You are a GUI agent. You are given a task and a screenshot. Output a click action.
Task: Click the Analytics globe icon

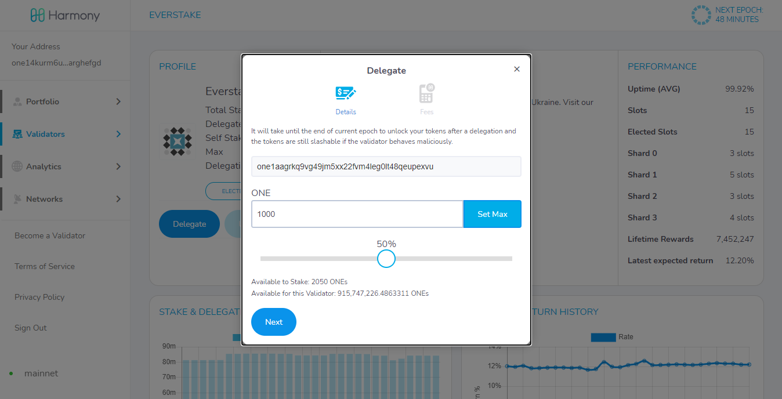click(x=17, y=166)
